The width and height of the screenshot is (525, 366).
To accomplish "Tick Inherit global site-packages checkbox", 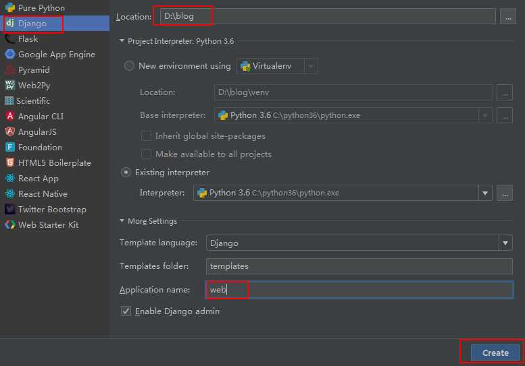I will (146, 136).
